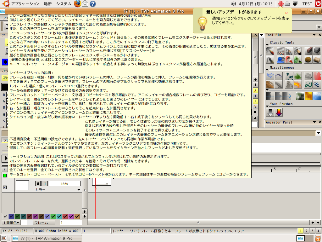Select the grass brush

pos(297,76)
